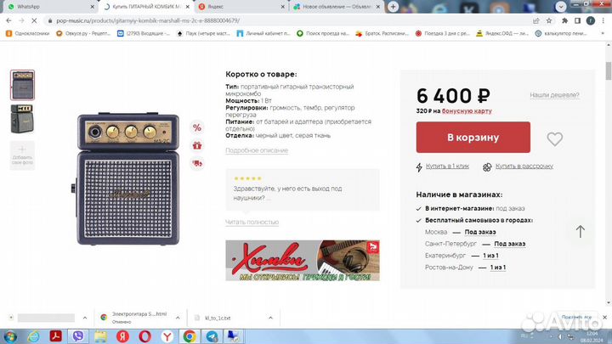Open the tab search dropdown arrow
Screen dimensions: 612x344
561,7
